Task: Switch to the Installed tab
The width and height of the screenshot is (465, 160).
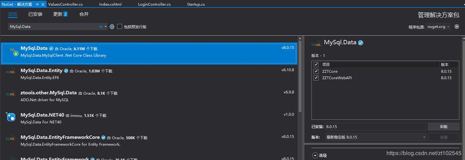Action: [35, 14]
